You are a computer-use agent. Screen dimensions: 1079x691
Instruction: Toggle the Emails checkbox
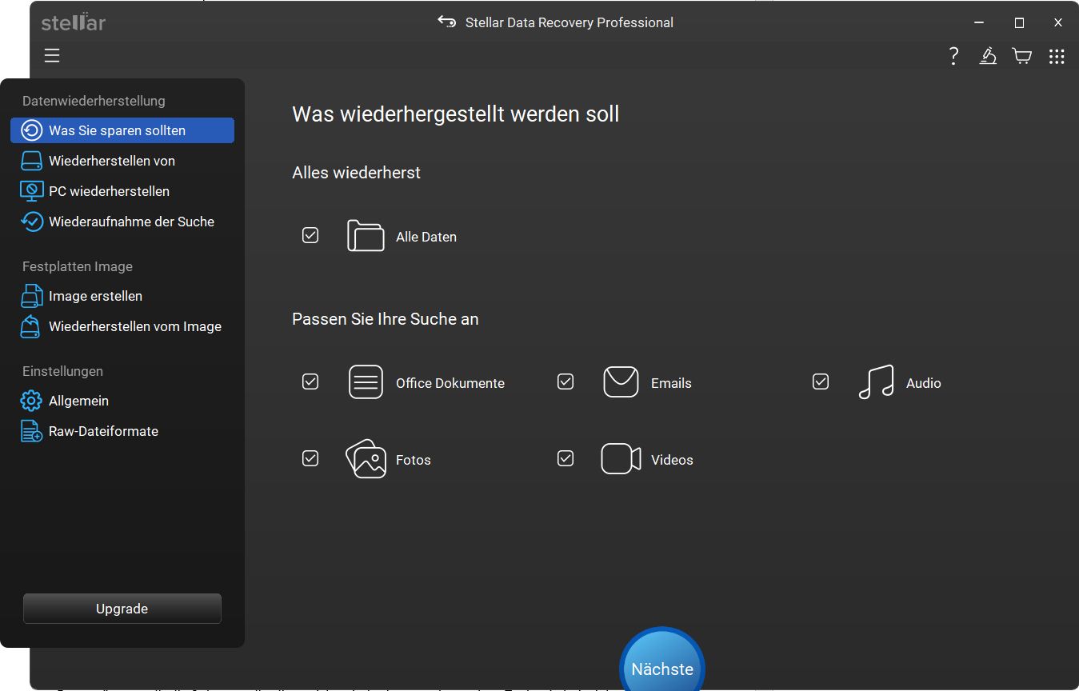[x=565, y=381]
